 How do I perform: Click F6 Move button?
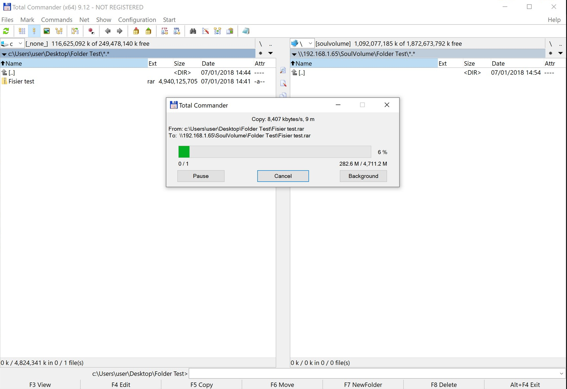pyautogui.click(x=282, y=384)
